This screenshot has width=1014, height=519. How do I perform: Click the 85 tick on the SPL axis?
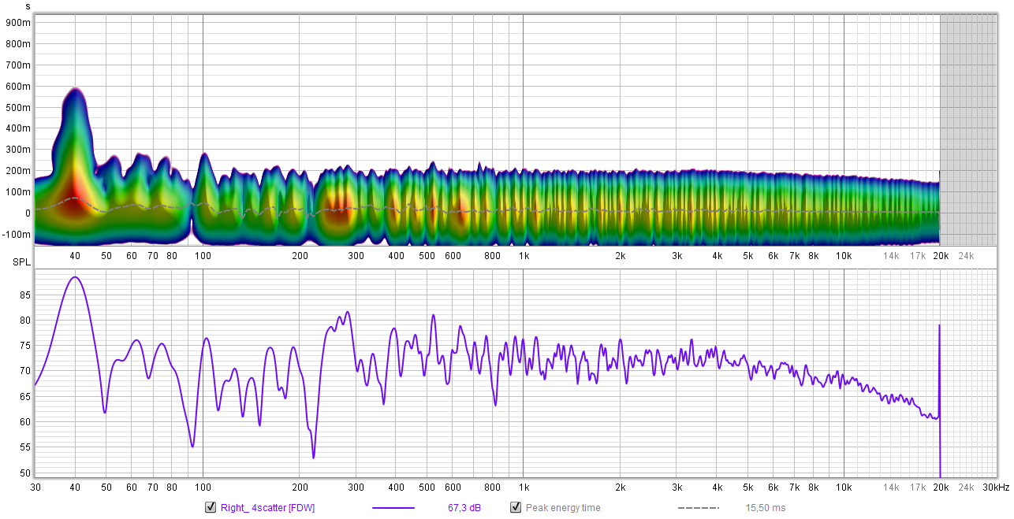coord(25,295)
